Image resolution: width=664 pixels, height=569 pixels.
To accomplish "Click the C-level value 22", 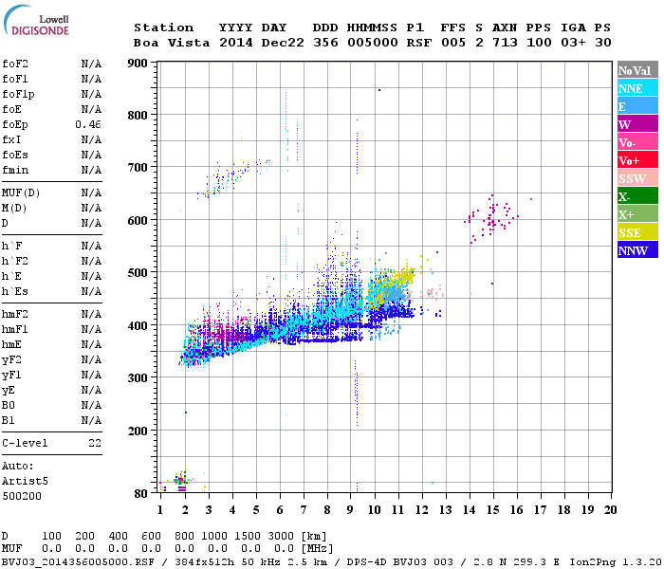I will click(95, 443).
